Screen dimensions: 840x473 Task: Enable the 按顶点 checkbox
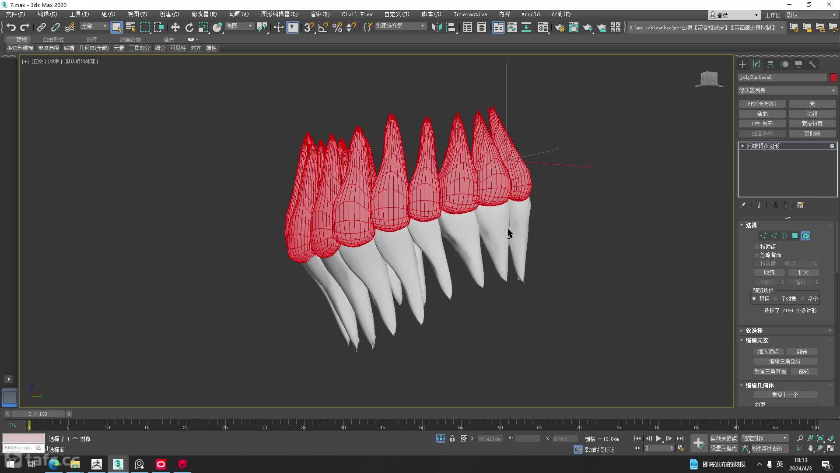pyautogui.click(x=757, y=247)
